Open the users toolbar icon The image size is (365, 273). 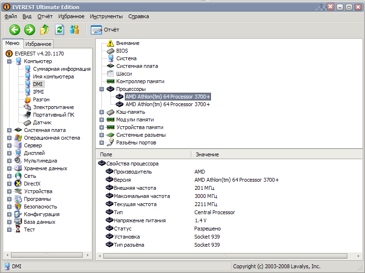tap(75, 30)
